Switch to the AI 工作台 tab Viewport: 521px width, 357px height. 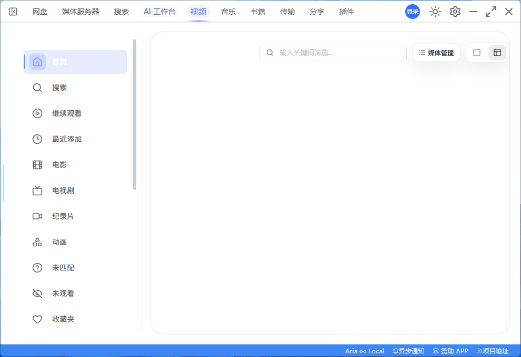tap(159, 12)
